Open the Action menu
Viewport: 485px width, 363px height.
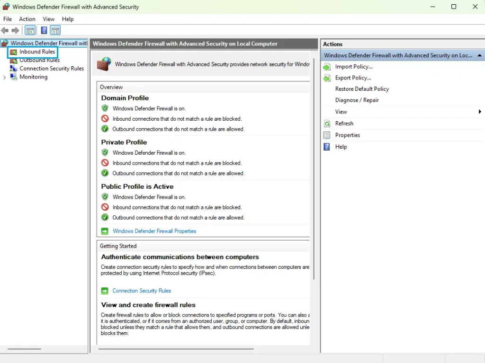click(x=27, y=19)
